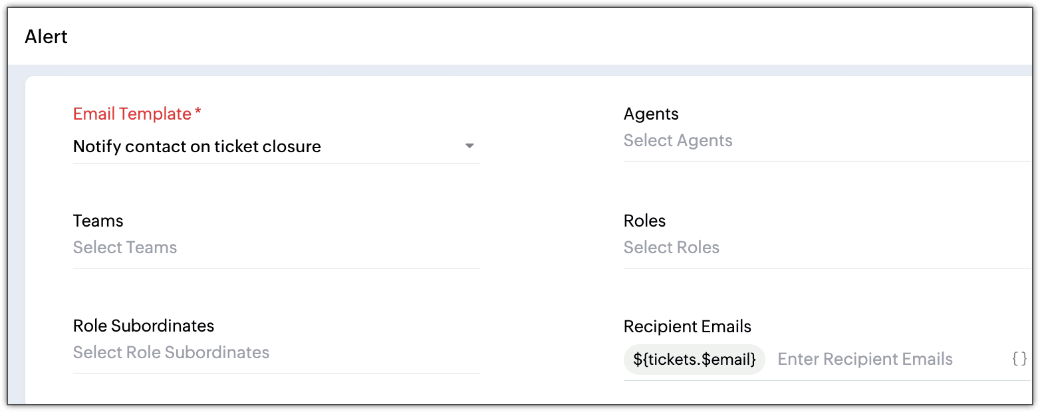Open the Select Agents field

[x=827, y=141]
